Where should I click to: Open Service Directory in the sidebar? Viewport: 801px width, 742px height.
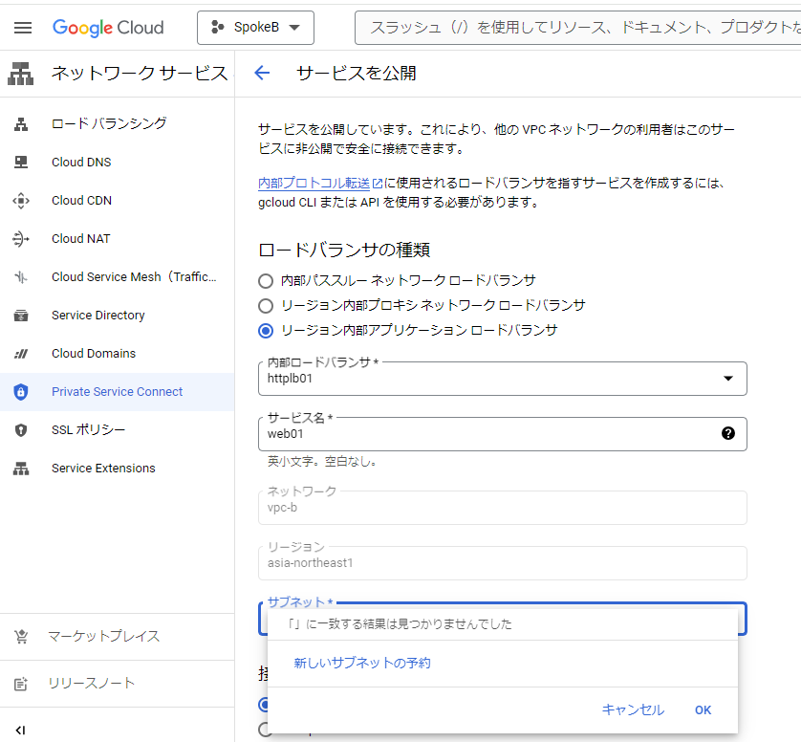coord(98,316)
